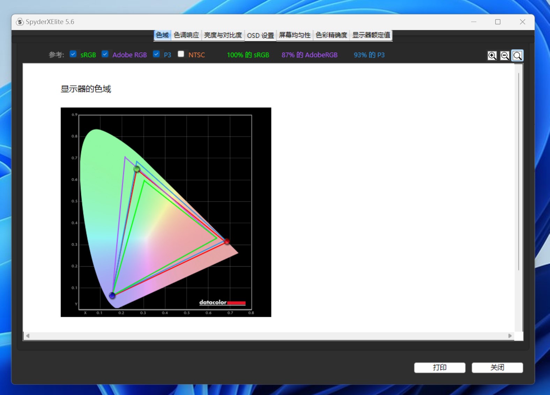Open the 屏幕均匀性 tab

[295, 35]
